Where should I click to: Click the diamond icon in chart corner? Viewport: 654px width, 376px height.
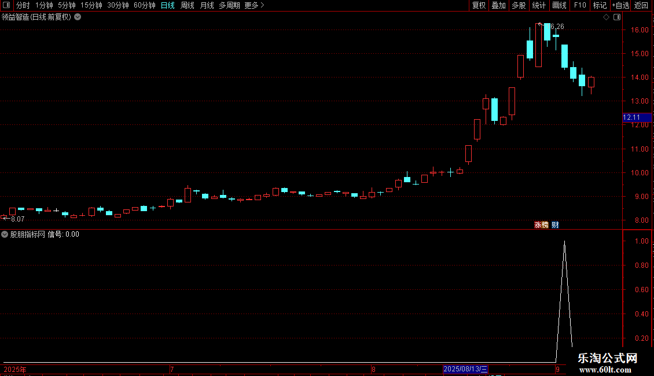pyautogui.click(x=607, y=17)
